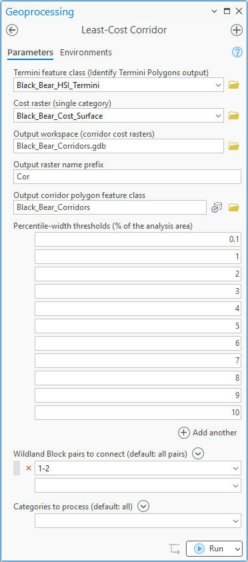The width and height of the screenshot is (248, 562).
Task: Expand Wildland Block pairs options chevron
Action: pyautogui.click(x=198, y=454)
